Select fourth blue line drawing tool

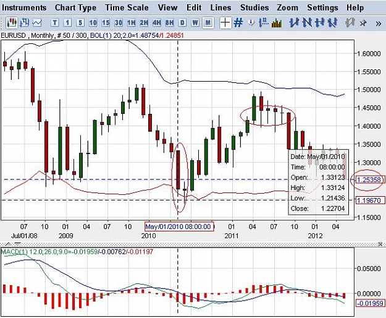click(x=333, y=23)
